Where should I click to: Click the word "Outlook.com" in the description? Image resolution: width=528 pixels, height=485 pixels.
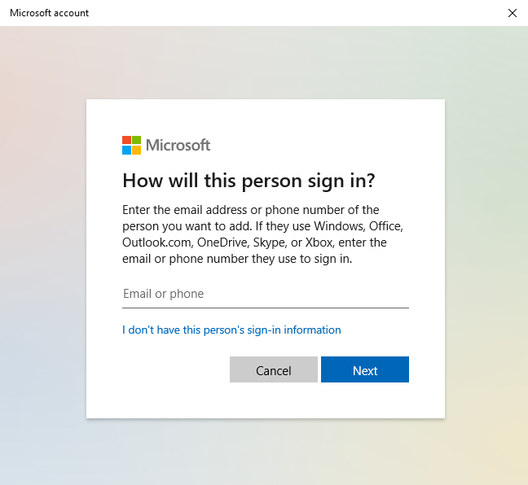(x=157, y=242)
